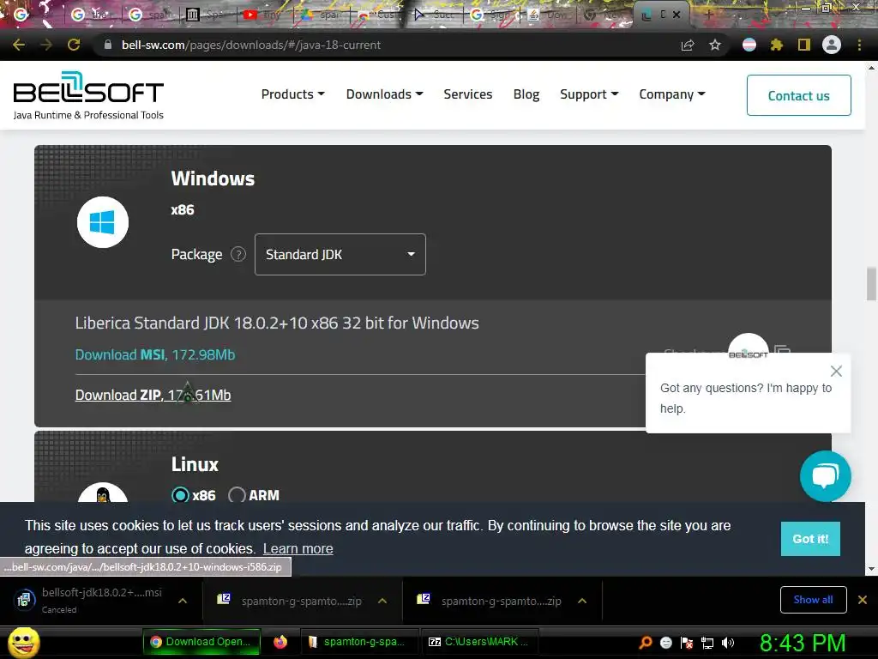Reload the current page
This screenshot has height=659, width=878.
74,45
